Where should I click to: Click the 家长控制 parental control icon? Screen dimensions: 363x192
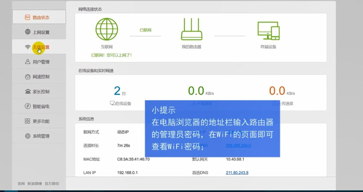click(28, 91)
